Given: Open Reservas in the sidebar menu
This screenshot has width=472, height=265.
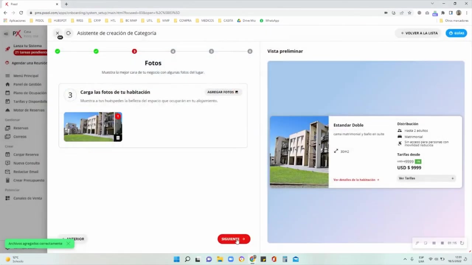Looking at the screenshot, I should 21,128.
